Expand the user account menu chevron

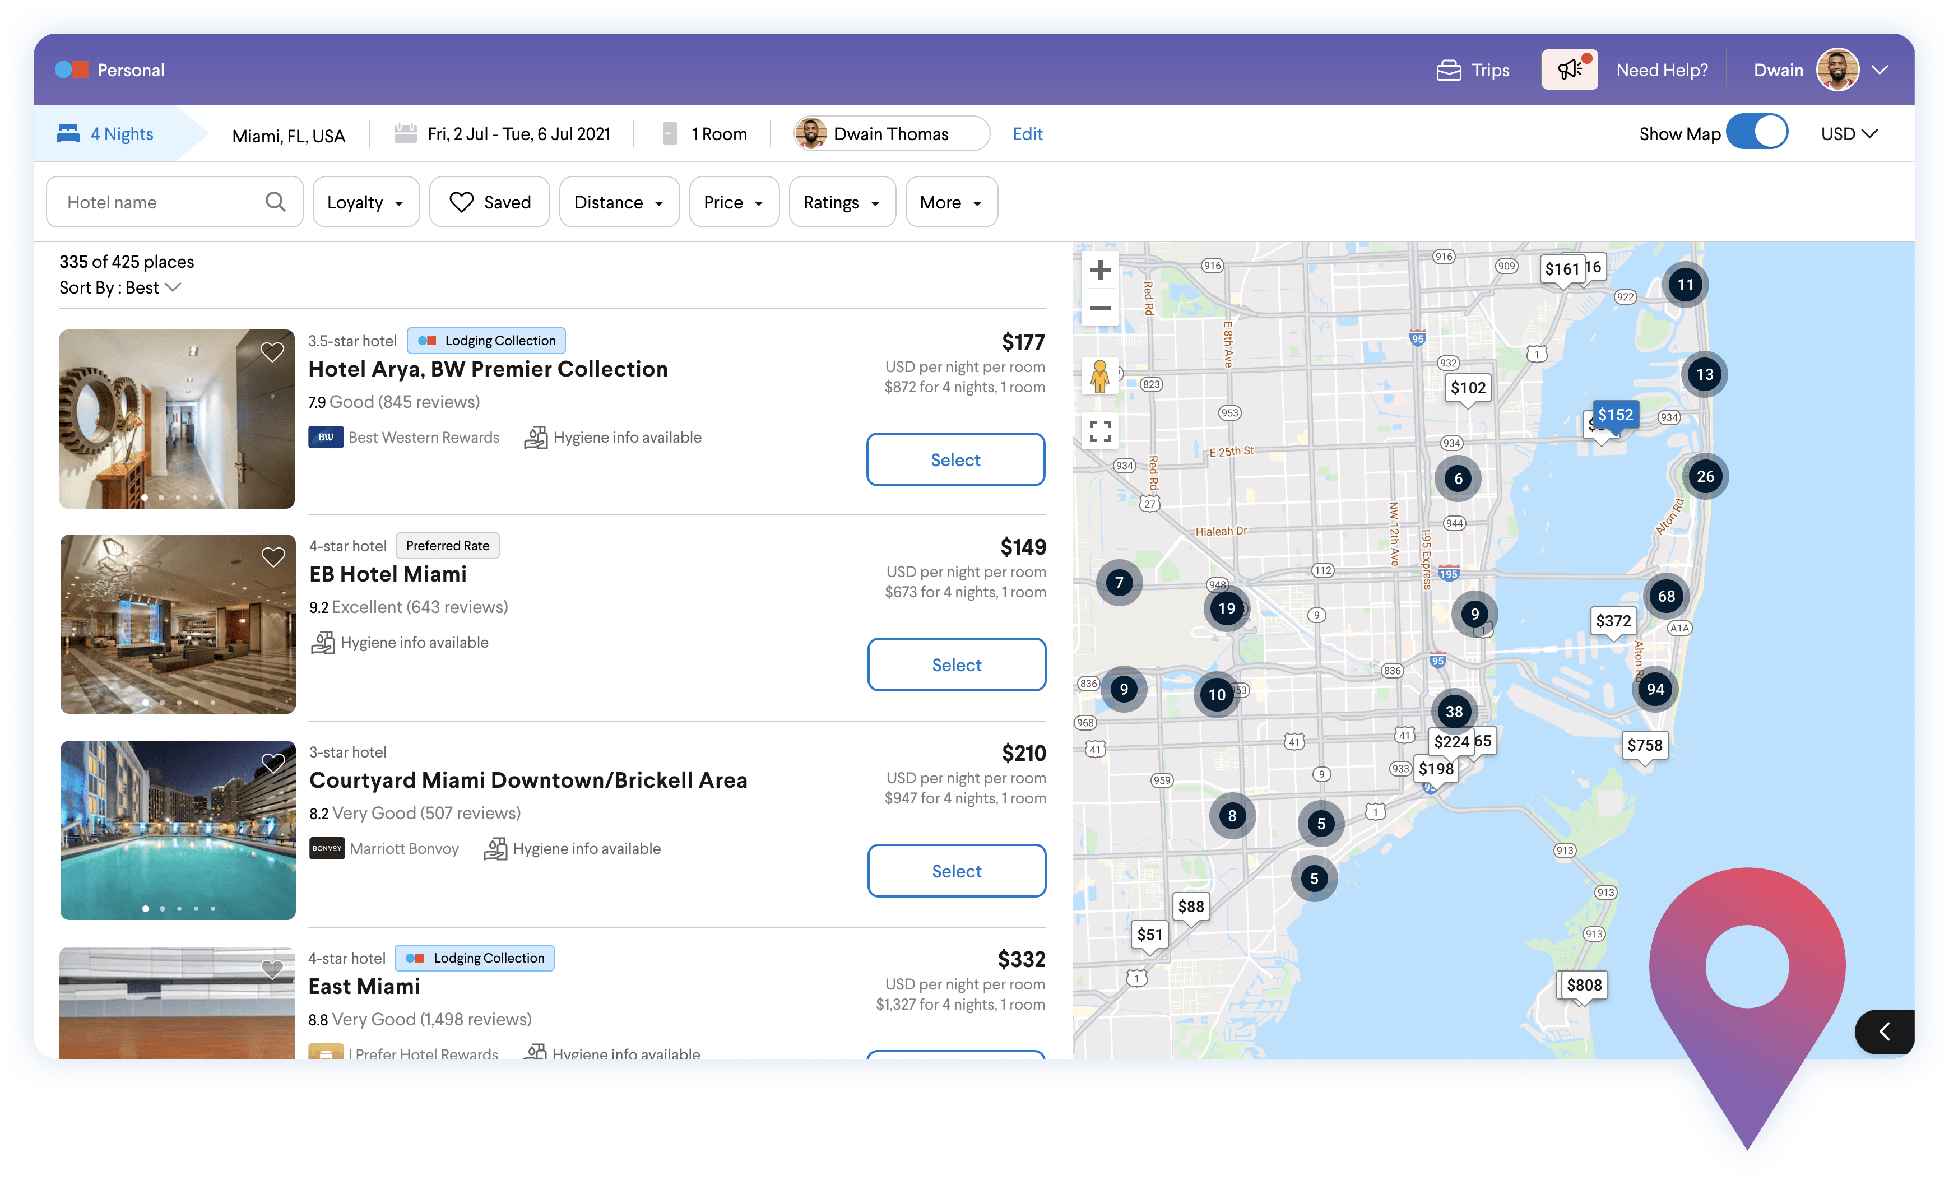tap(1880, 71)
